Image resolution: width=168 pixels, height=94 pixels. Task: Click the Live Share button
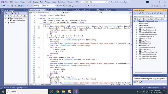point(156,6)
